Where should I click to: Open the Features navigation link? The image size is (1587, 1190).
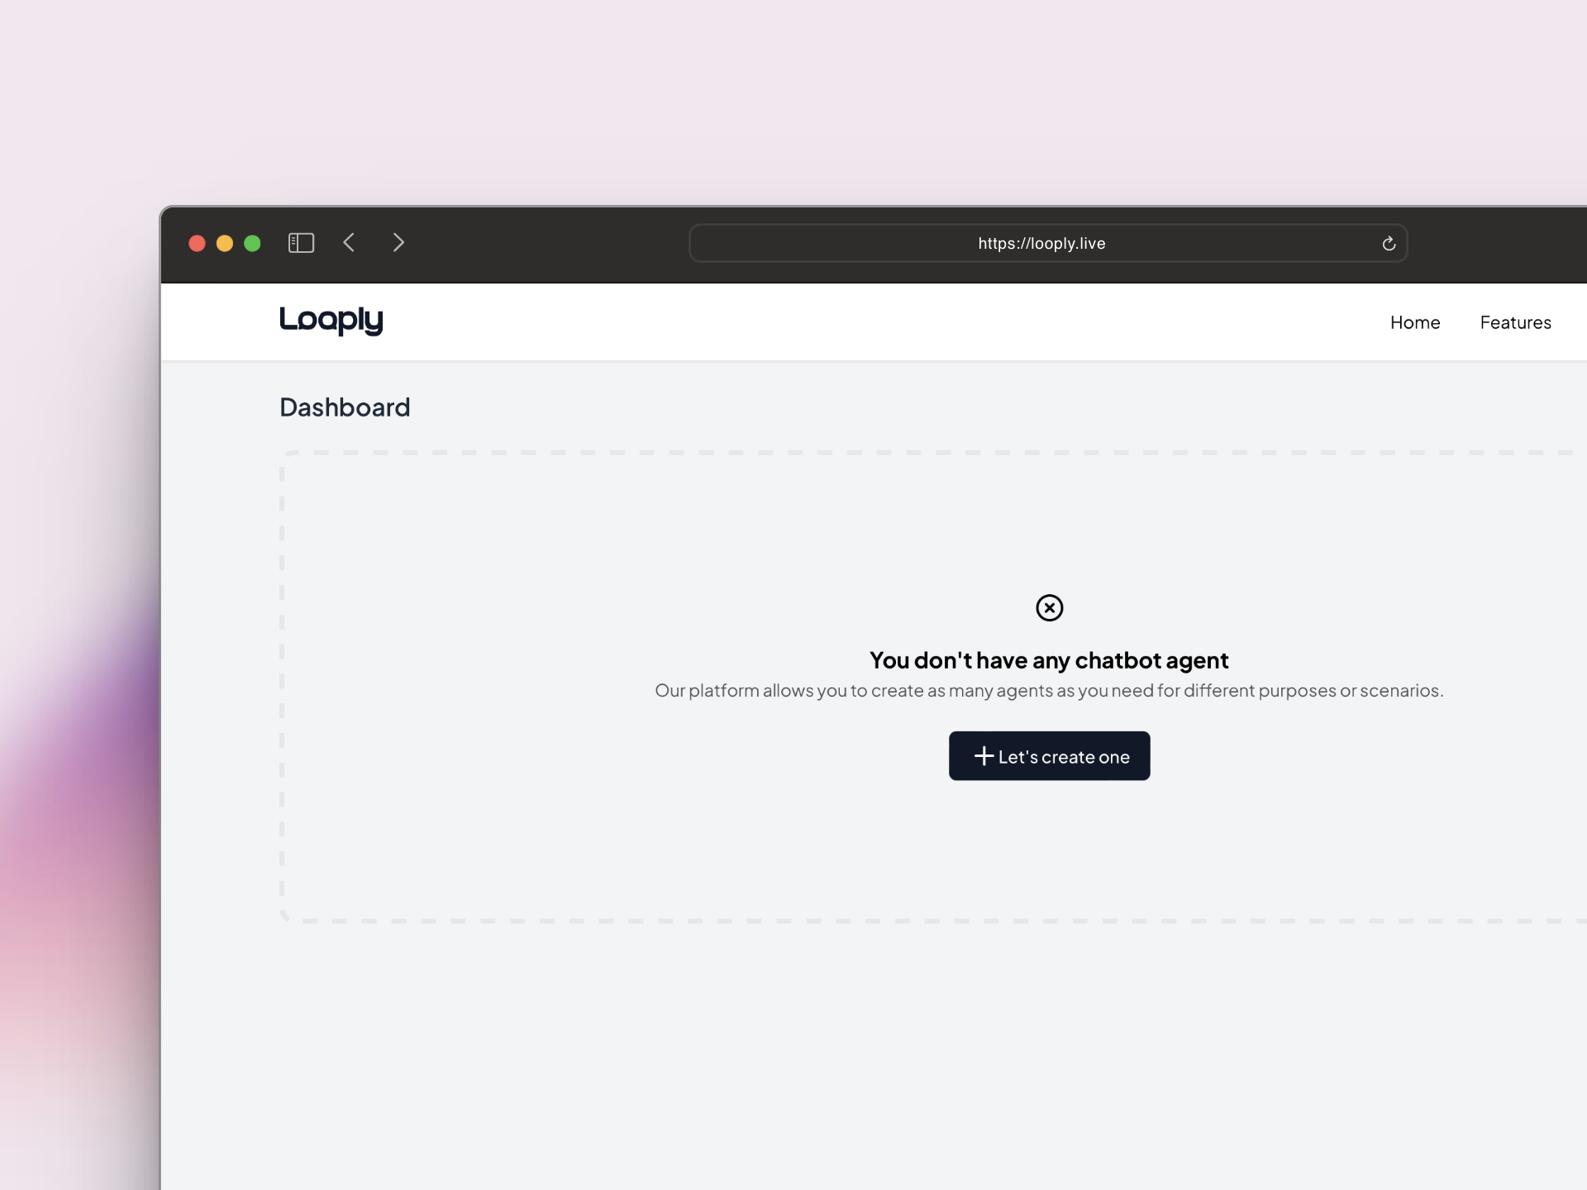point(1515,322)
